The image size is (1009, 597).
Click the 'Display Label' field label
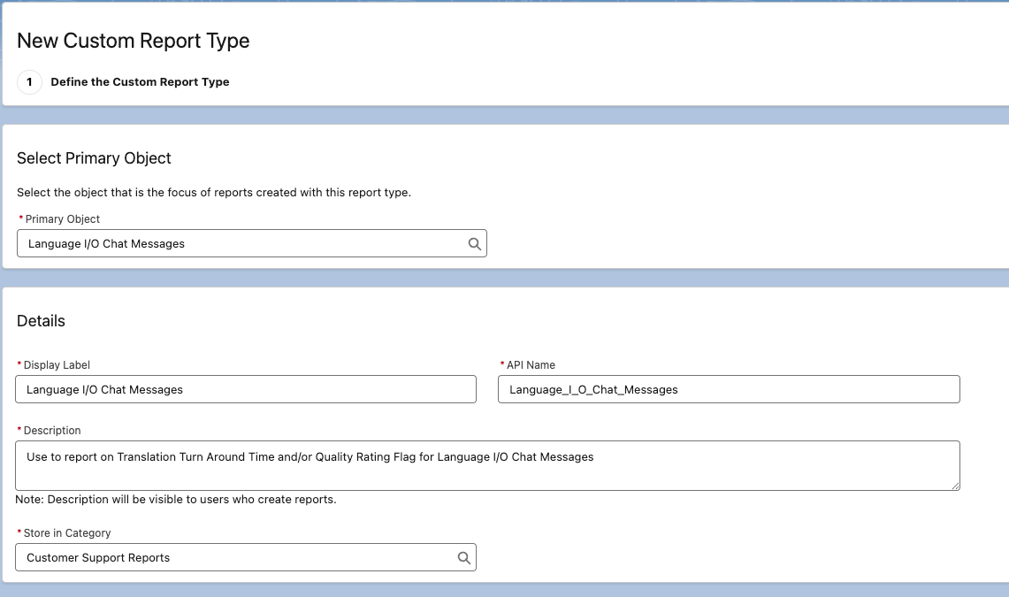[x=57, y=364]
